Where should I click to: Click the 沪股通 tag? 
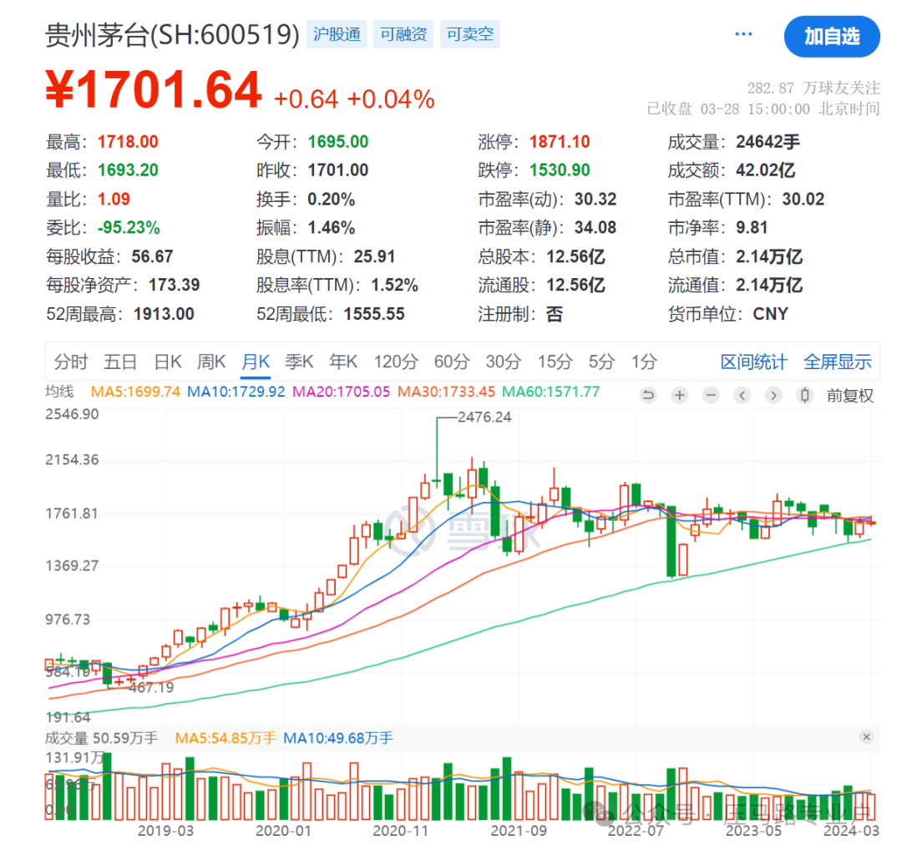pos(337,34)
